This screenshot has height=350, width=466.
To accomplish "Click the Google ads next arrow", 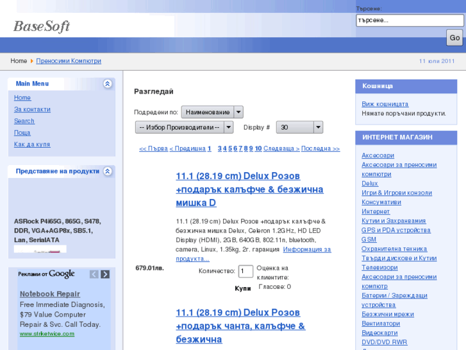I will click(105, 274).
